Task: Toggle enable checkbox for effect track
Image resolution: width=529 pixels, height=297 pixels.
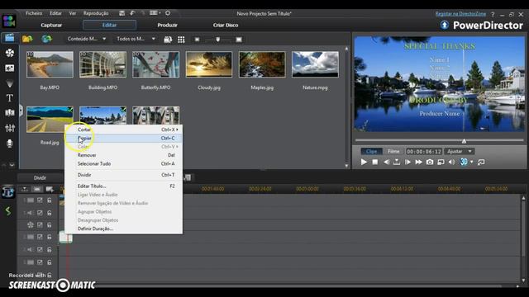Action: click(x=40, y=225)
